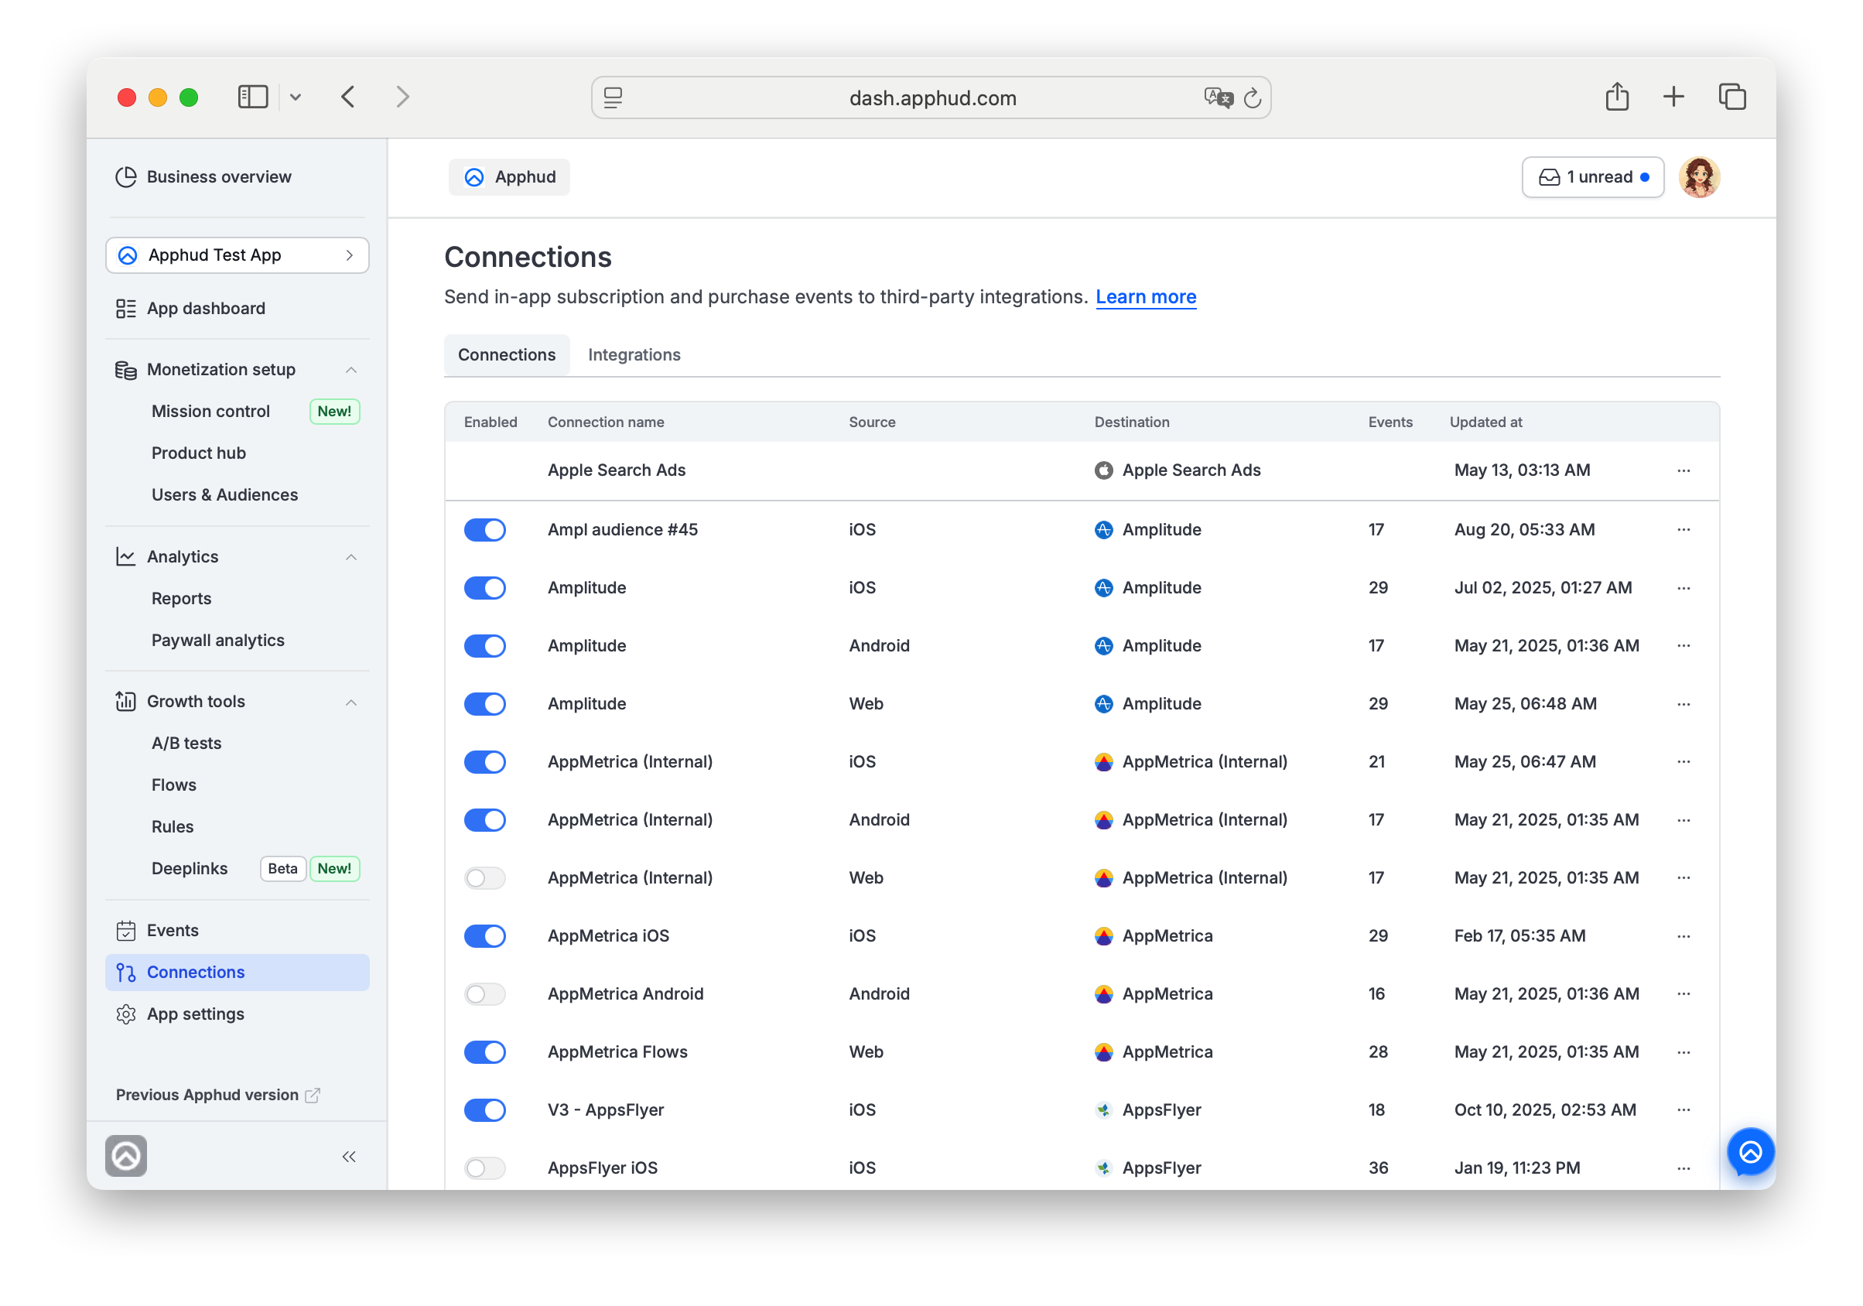Switch to the Integrations tab
The height and width of the screenshot is (1306, 1863).
[634, 354]
